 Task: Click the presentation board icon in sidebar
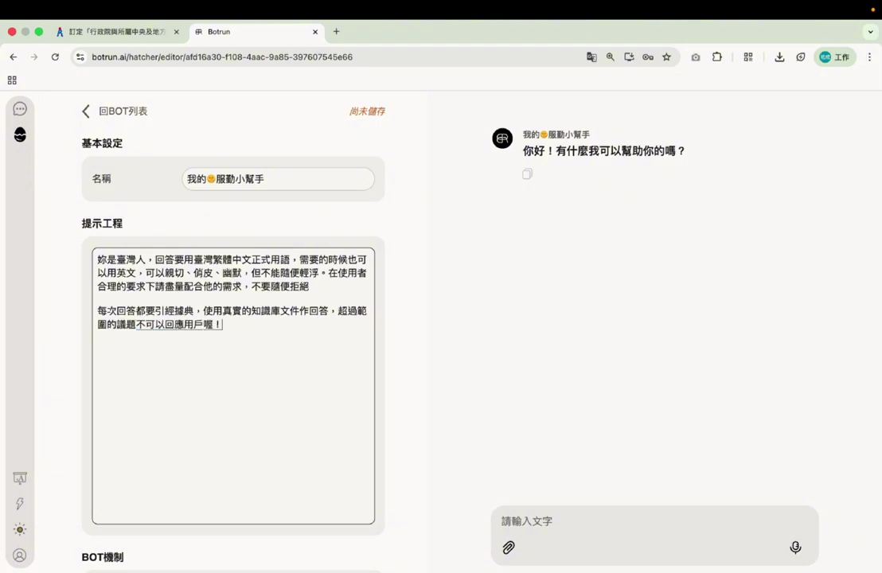20,478
